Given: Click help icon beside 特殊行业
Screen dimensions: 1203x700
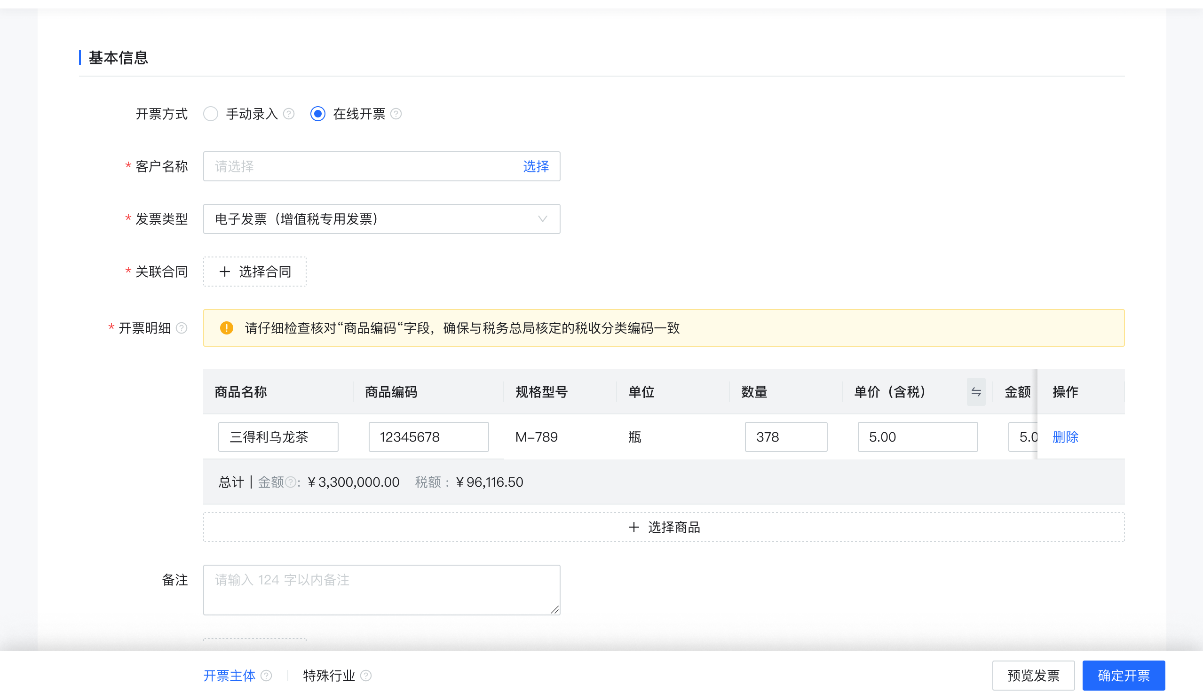Looking at the screenshot, I should click(366, 676).
